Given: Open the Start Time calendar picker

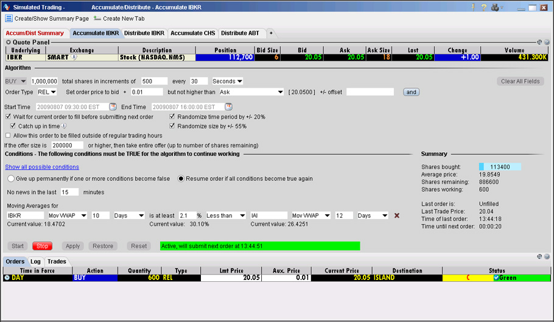Looking at the screenshot, I should click(x=113, y=107).
